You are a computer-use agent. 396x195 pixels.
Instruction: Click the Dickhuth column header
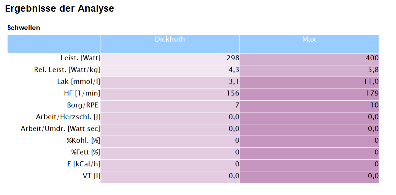pyautogui.click(x=170, y=39)
